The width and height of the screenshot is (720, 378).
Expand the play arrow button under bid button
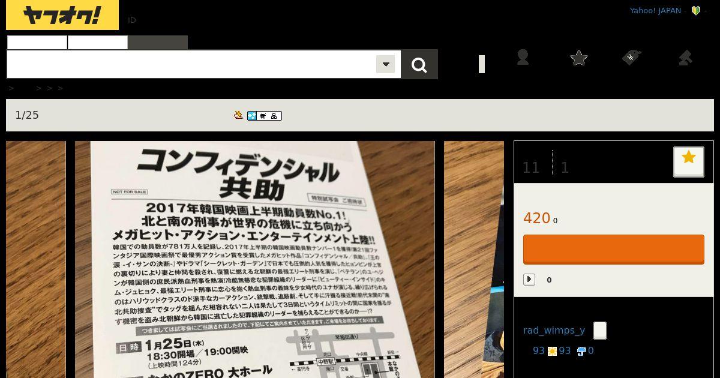click(x=529, y=280)
